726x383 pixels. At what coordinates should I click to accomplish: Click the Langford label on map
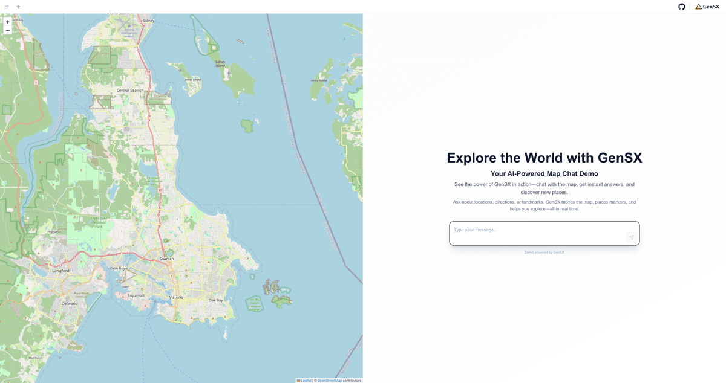point(60,271)
